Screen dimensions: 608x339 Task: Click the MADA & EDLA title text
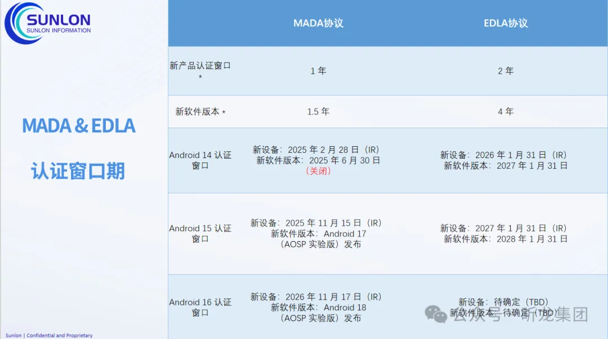tap(78, 125)
